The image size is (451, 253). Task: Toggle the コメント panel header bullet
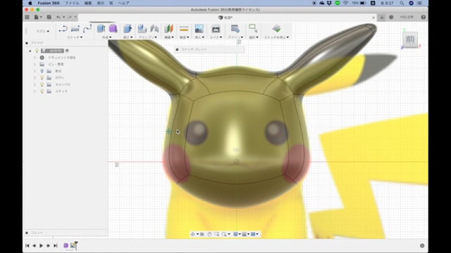[27, 233]
